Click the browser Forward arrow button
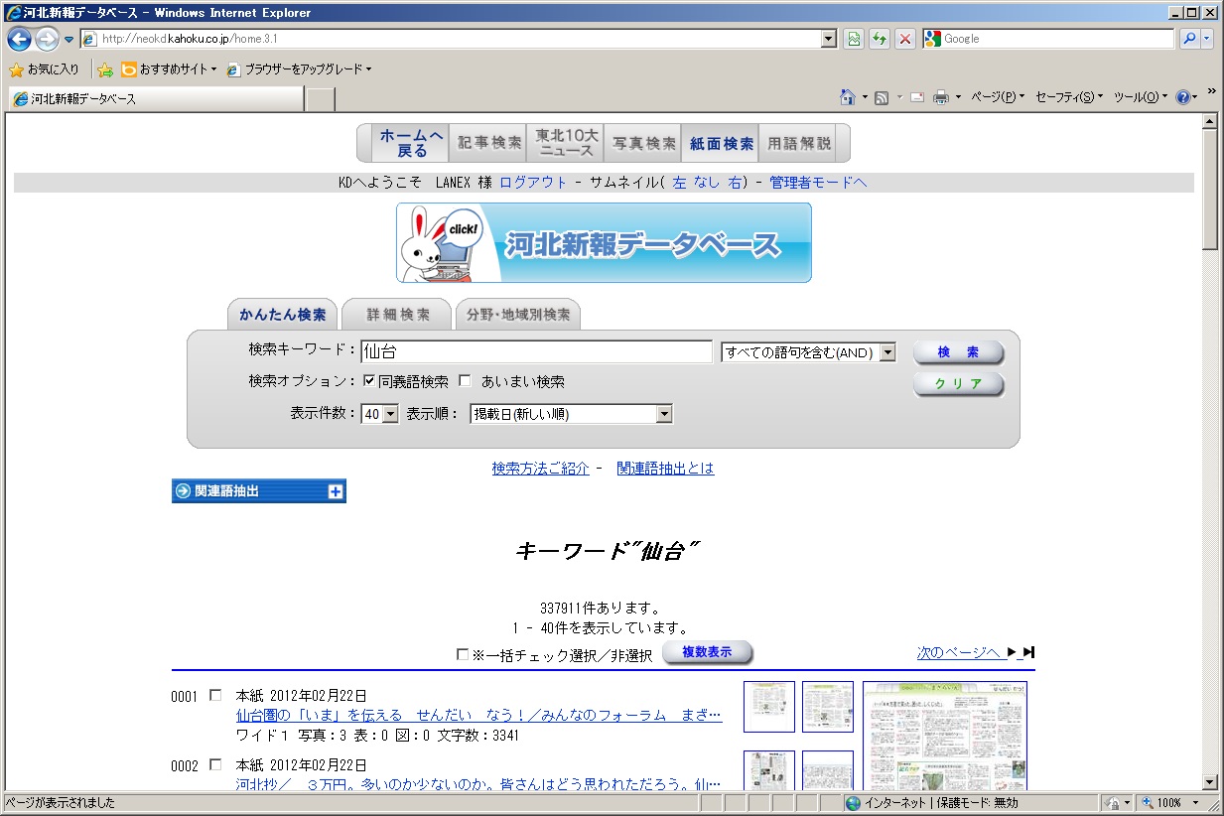Screen dimensions: 1224x816 [47, 39]
